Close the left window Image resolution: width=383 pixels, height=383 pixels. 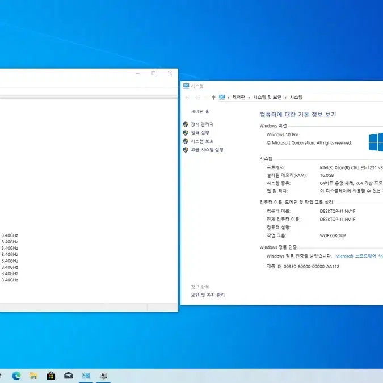pyautogui.click(x=170, y=74)
